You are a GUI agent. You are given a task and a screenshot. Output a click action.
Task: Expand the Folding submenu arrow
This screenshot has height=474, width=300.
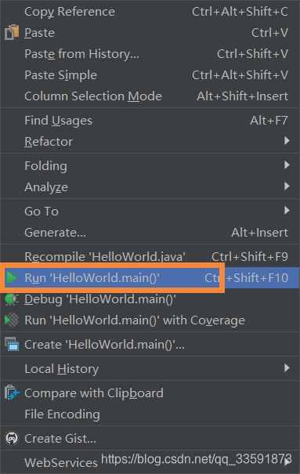tap(287, 165)
